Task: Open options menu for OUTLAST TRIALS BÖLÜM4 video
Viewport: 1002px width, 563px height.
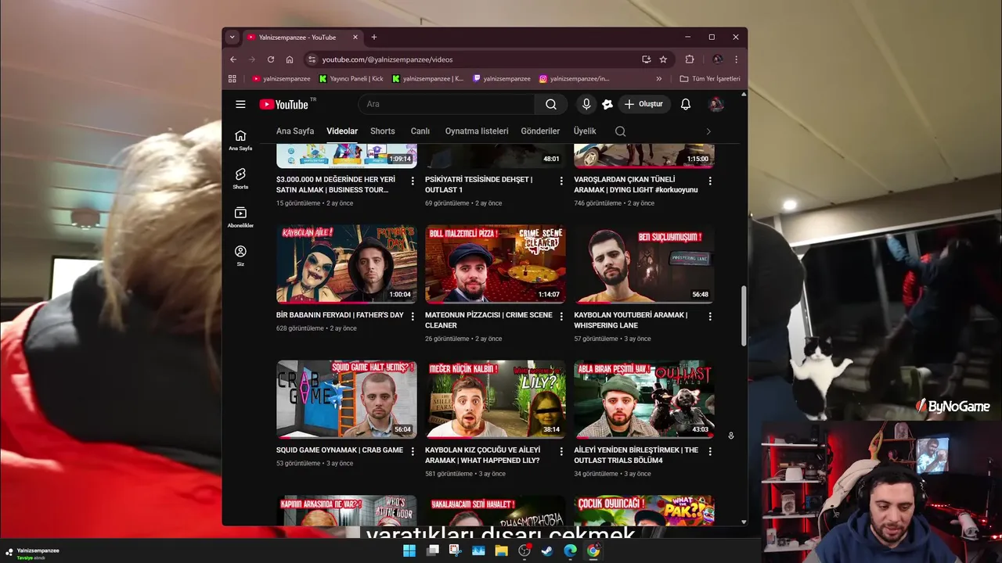Action: click(x=710, y=451)
